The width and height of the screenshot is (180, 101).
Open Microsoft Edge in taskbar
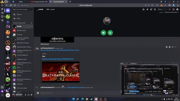click(82, 99)
